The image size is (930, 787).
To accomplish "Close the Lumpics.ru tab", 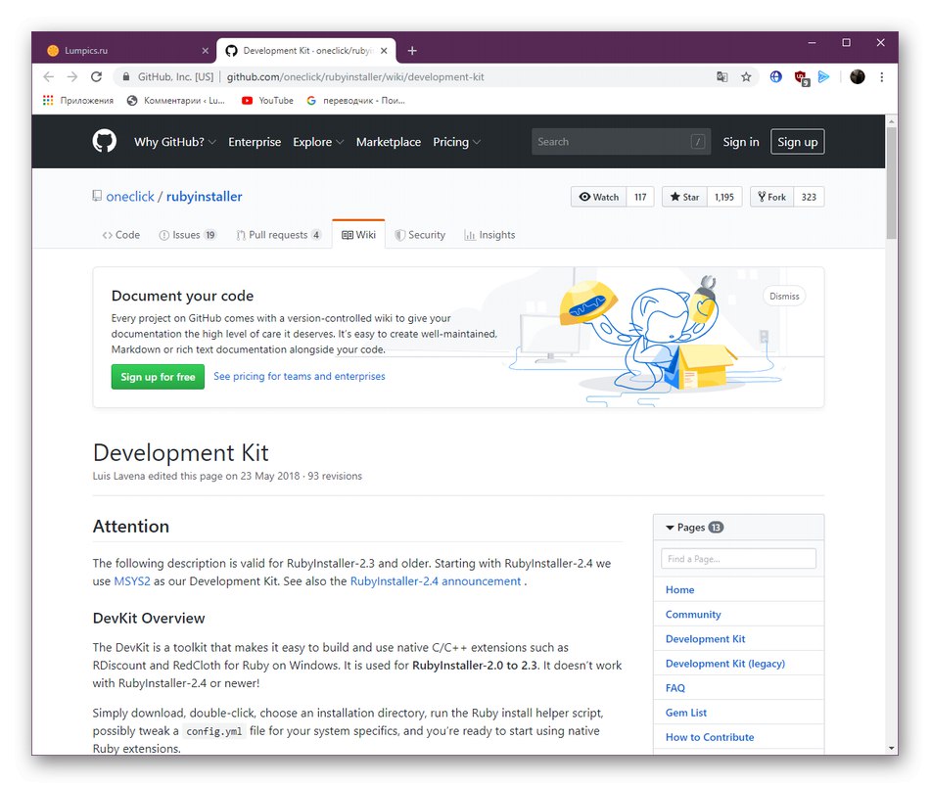I will coord(206,51).
